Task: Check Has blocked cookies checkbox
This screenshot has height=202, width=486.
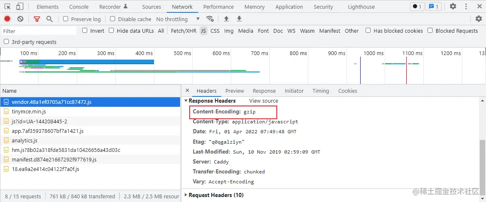Action: 368,30
